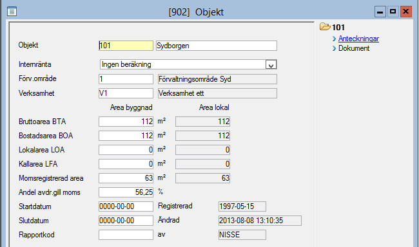Edit Bostadsarea BOA building area field

click(126, 136)
